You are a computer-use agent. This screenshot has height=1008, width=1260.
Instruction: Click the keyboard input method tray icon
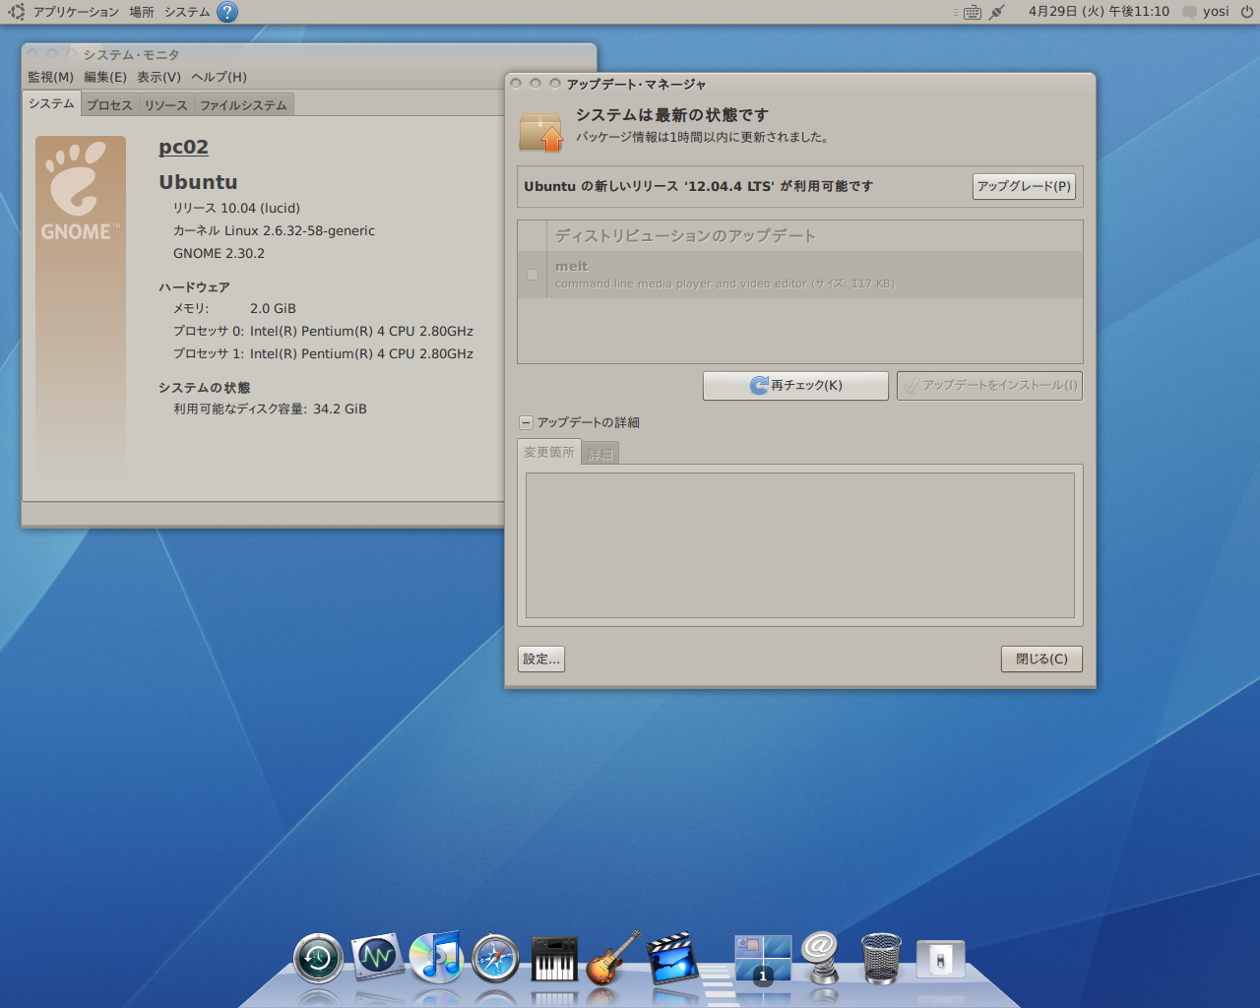pos(973,12)
